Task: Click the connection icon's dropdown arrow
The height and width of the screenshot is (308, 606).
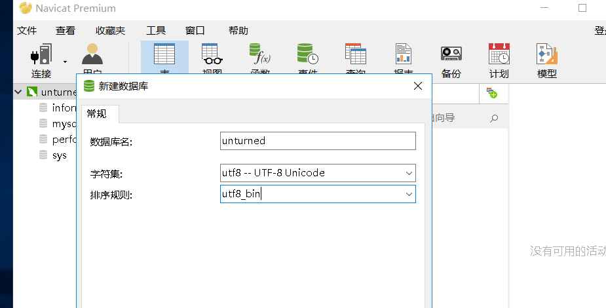Action: pos(65,62)
